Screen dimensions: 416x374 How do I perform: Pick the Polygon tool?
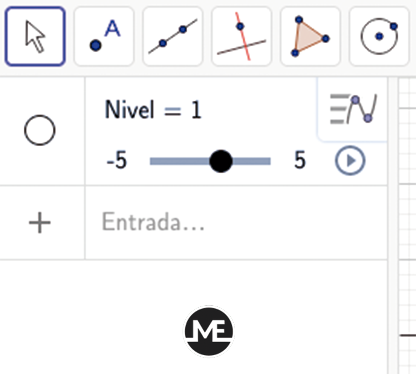(x=310, y=36)
